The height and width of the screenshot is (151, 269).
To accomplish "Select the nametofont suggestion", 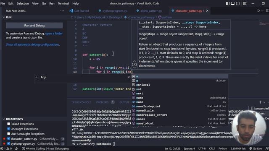I will (x=179, y=123).
